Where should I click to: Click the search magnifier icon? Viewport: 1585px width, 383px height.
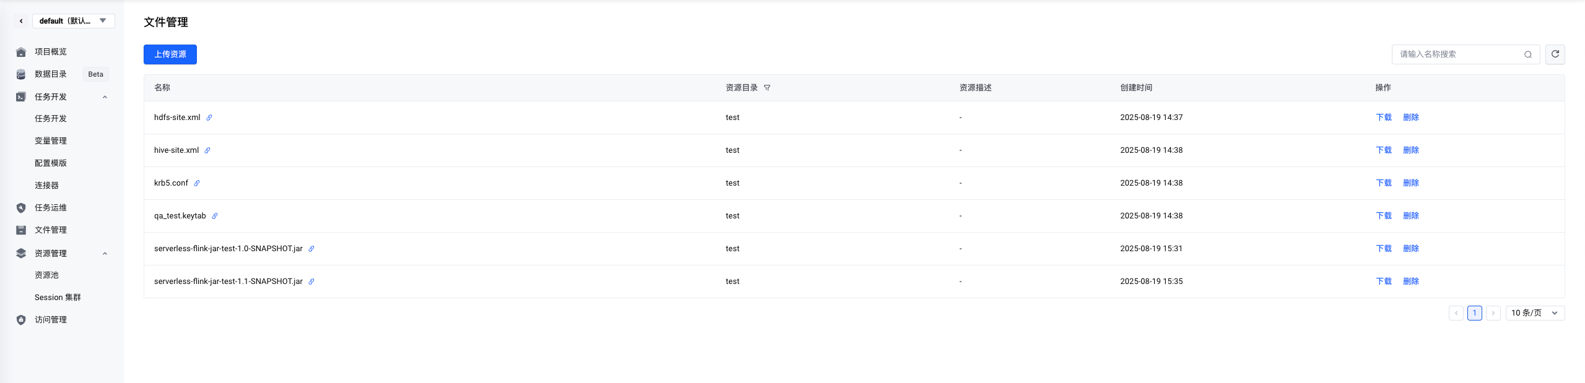tap(1528, 54)
